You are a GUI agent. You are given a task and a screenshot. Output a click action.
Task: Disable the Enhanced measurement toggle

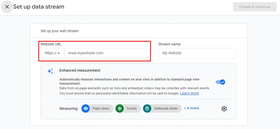[x=220, y=82]
